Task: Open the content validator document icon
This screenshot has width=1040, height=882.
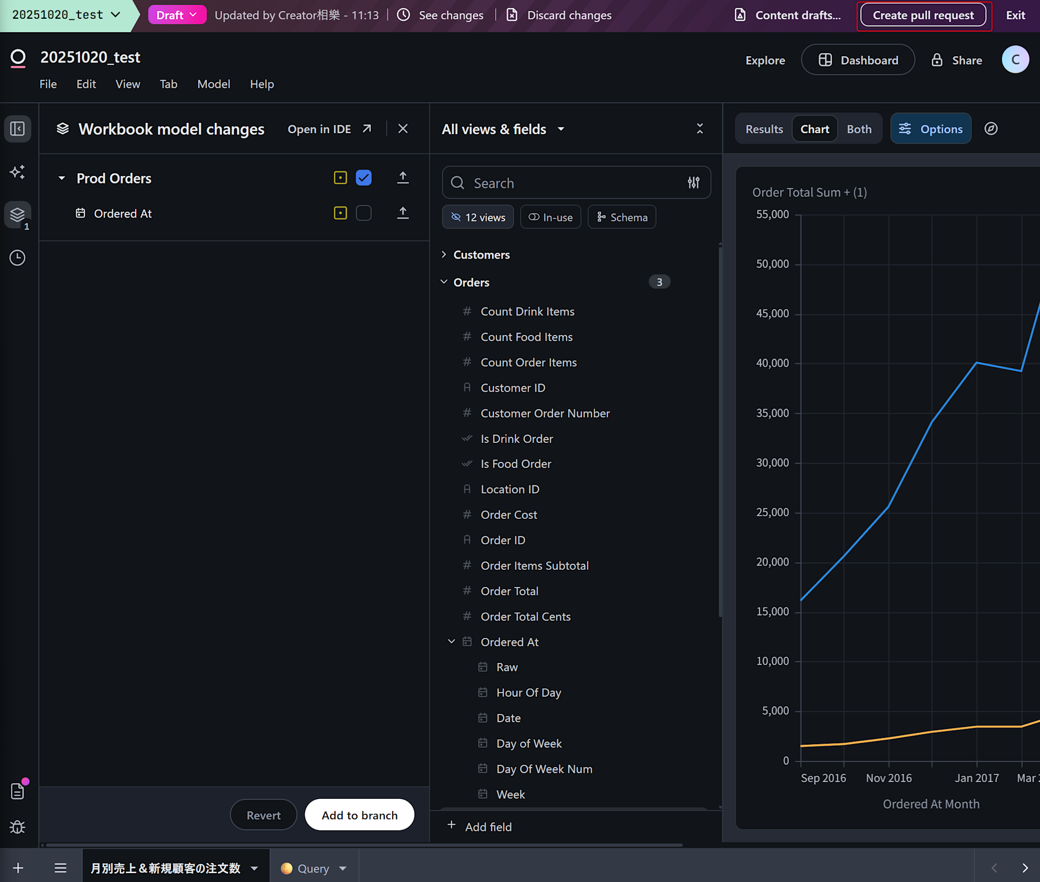Action: pyautogui.click(x=17, y=791)
